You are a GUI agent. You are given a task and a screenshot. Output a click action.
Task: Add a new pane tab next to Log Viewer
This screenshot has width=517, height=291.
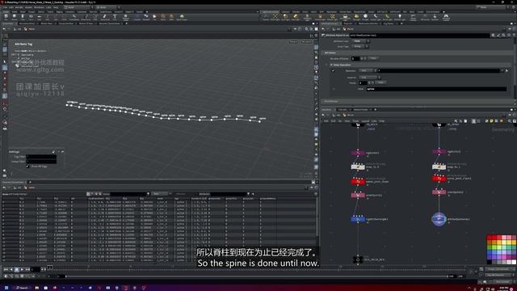click(401, 23)
